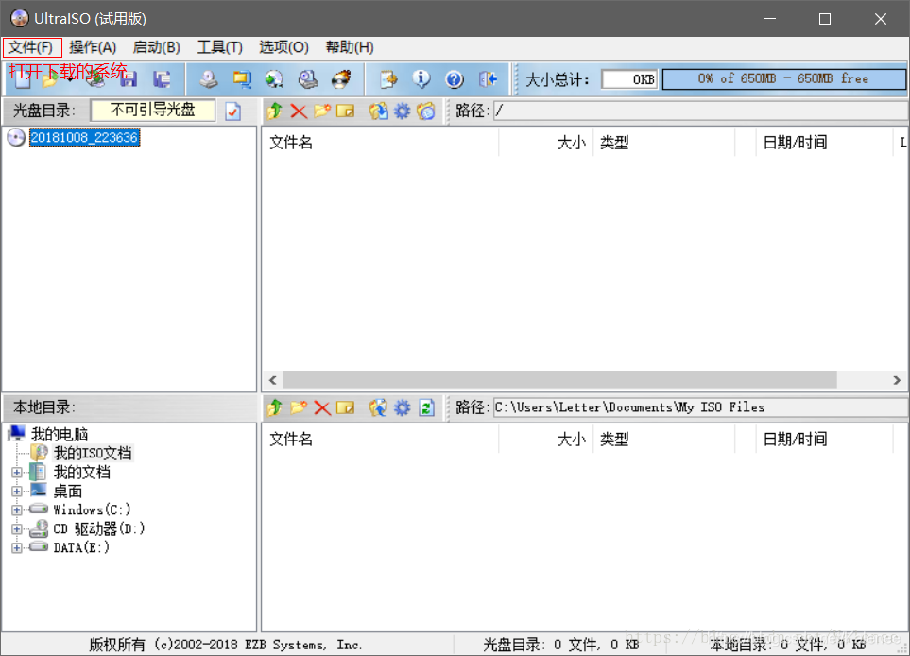Select CD 驱动器(D:) in tree
The height and width of the screenshot is (656, 910).
tap(98, 529)
